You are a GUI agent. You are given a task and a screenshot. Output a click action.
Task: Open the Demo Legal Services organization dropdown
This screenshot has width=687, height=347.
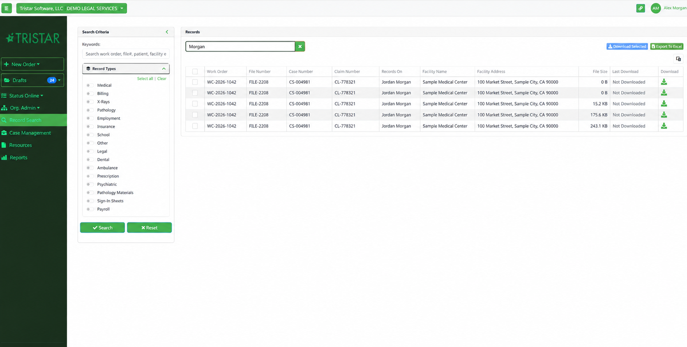click(x=72, y=8)
